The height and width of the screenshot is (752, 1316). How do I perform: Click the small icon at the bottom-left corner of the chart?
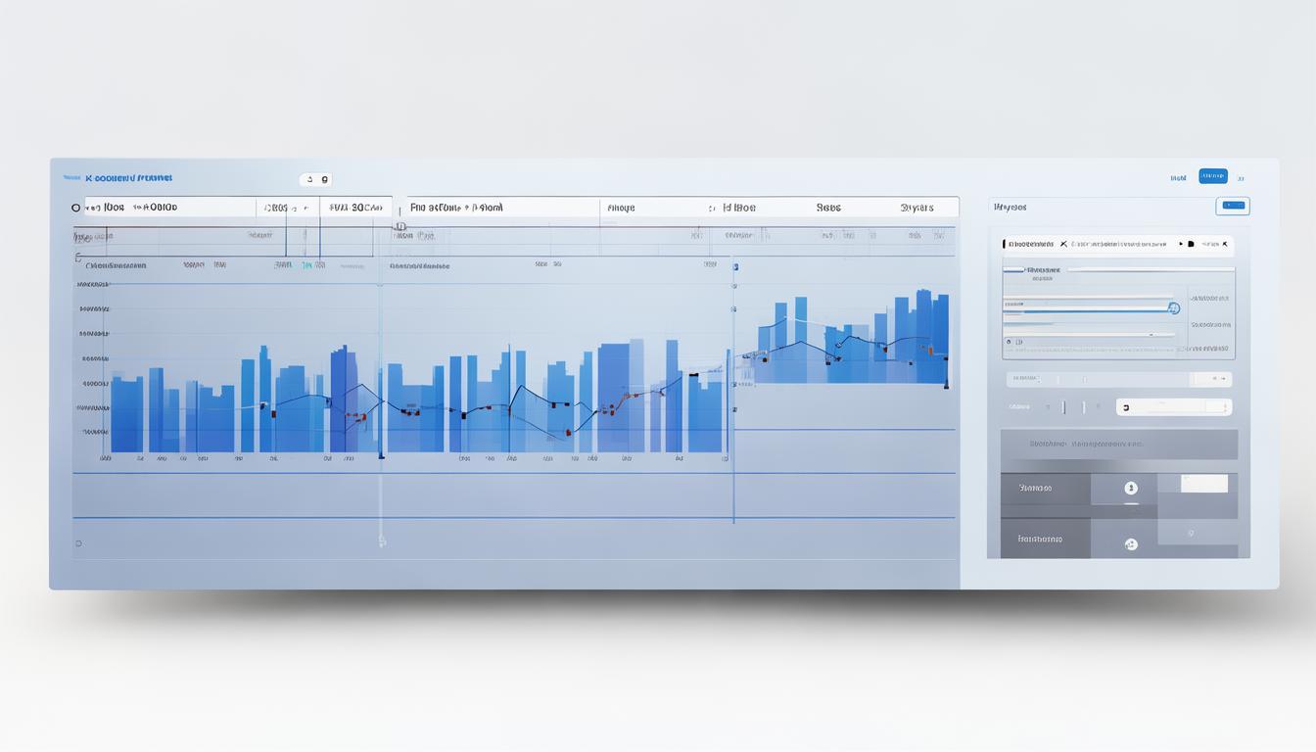(79, 542)
